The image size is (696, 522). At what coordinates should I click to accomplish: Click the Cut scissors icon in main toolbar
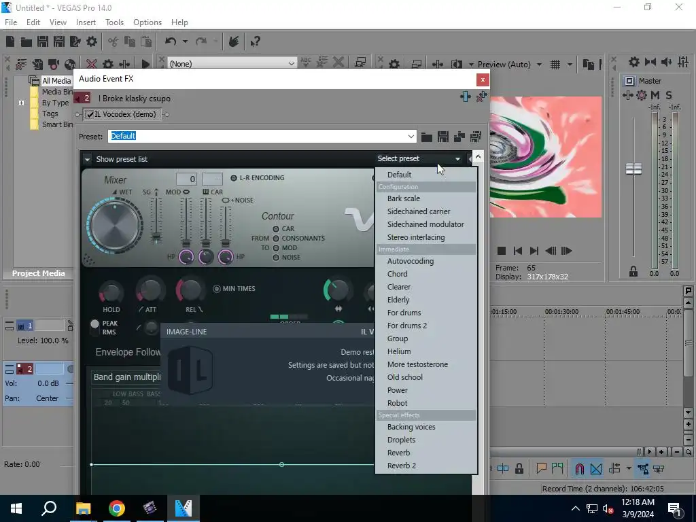pos(114,41)
